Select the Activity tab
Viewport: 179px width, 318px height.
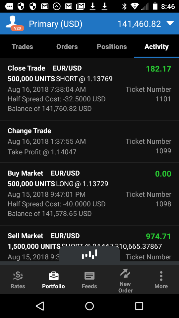point(156,47)
